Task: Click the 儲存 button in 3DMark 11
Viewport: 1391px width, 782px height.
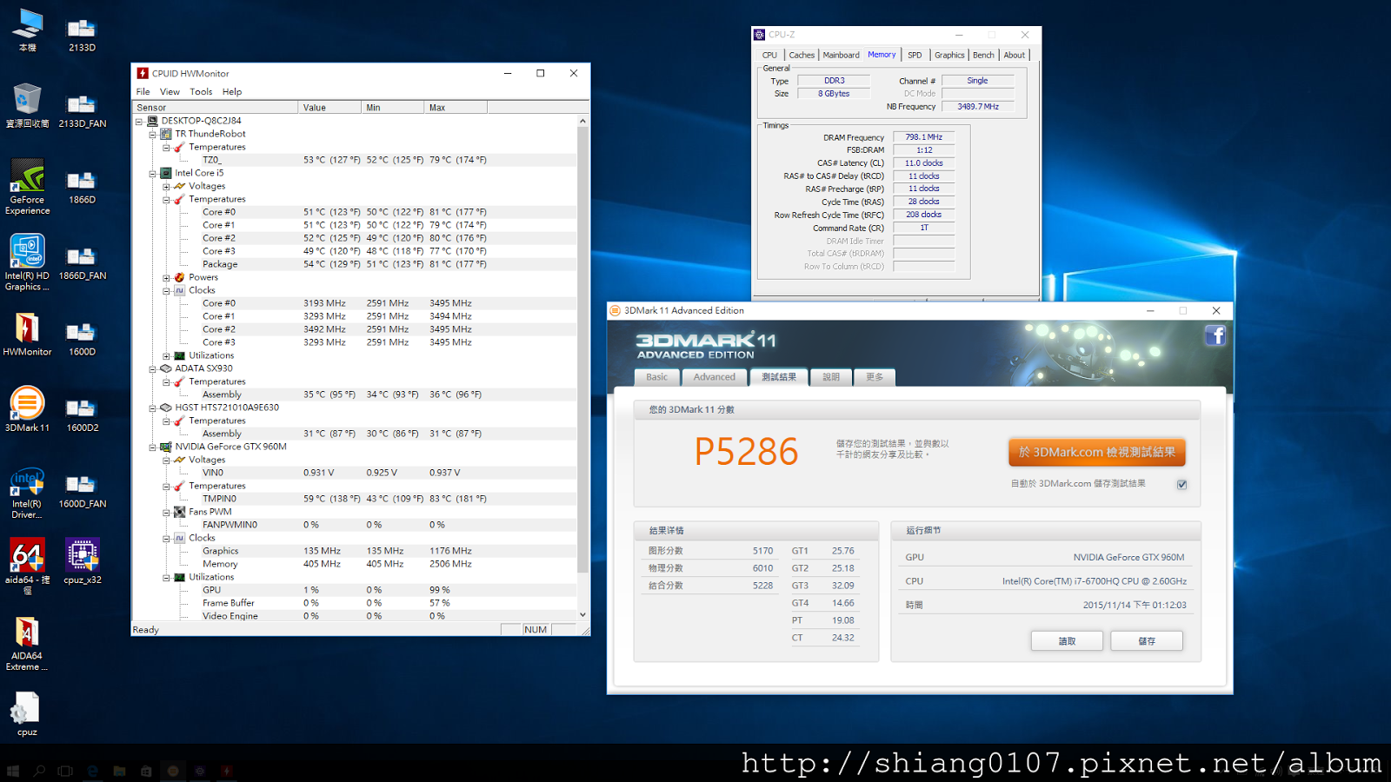Action: click(1147, 641)
